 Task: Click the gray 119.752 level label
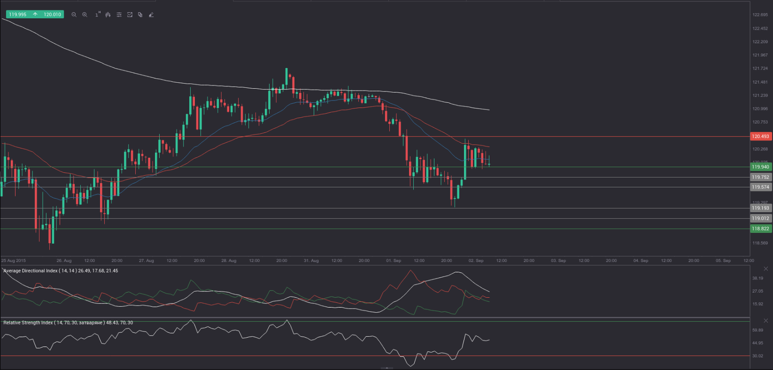point(760,177)
